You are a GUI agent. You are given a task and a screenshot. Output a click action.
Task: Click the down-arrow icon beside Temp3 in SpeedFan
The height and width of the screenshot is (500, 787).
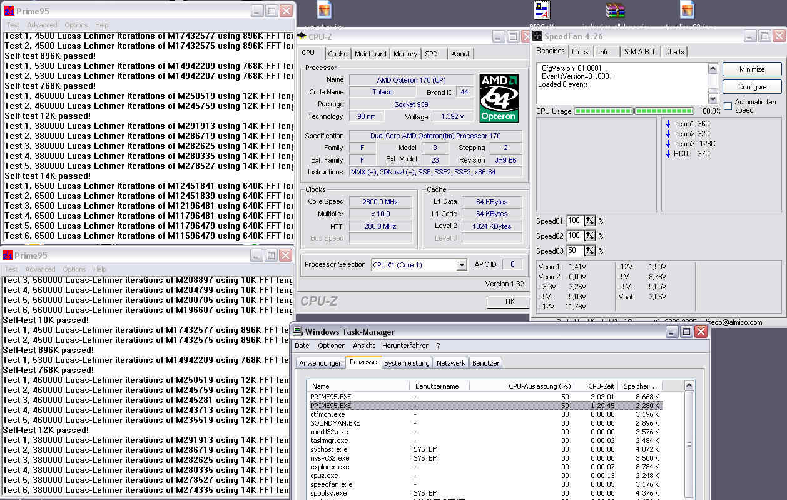(668, 144)
